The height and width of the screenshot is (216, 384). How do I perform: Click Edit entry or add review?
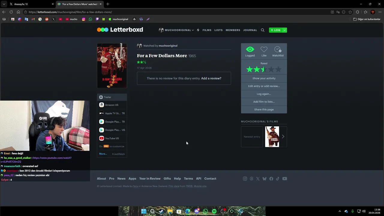(264, 86)
